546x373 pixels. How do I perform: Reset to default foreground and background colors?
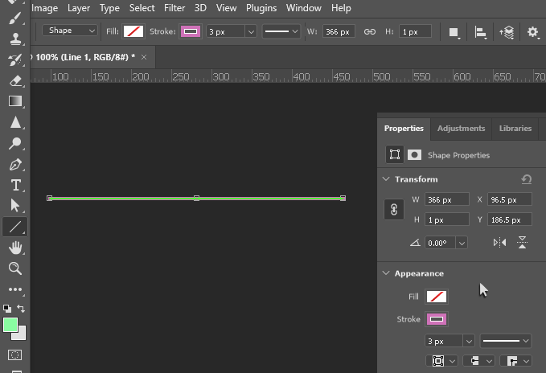[6, 308]
